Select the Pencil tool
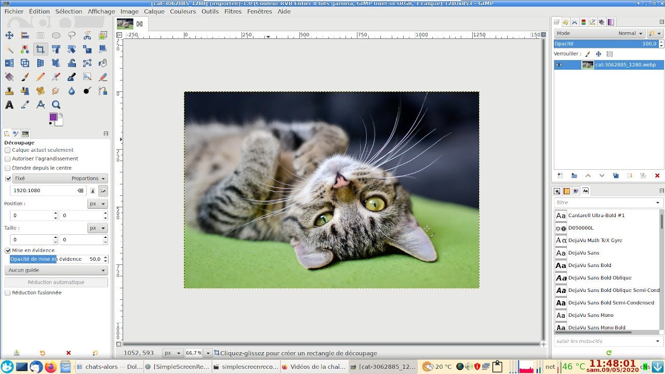This screenshot has height=374, width=665. (x=41, y=77)
